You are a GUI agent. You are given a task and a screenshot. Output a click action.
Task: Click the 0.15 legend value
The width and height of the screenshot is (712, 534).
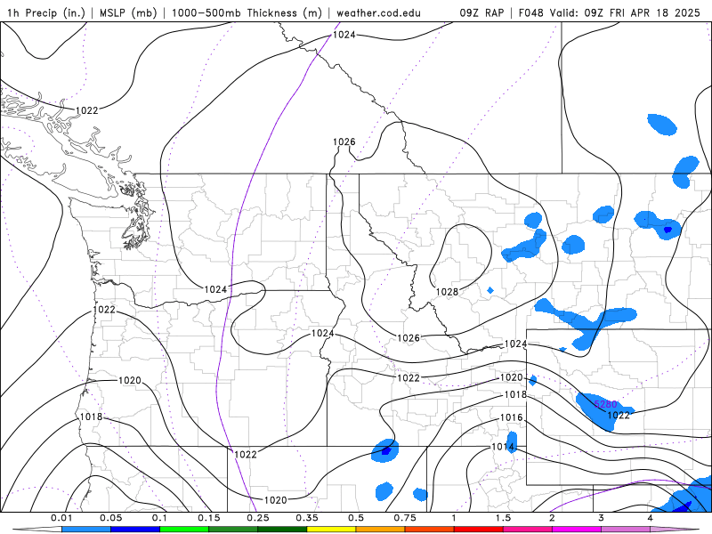pyautogui.click(x=209, y=518)
